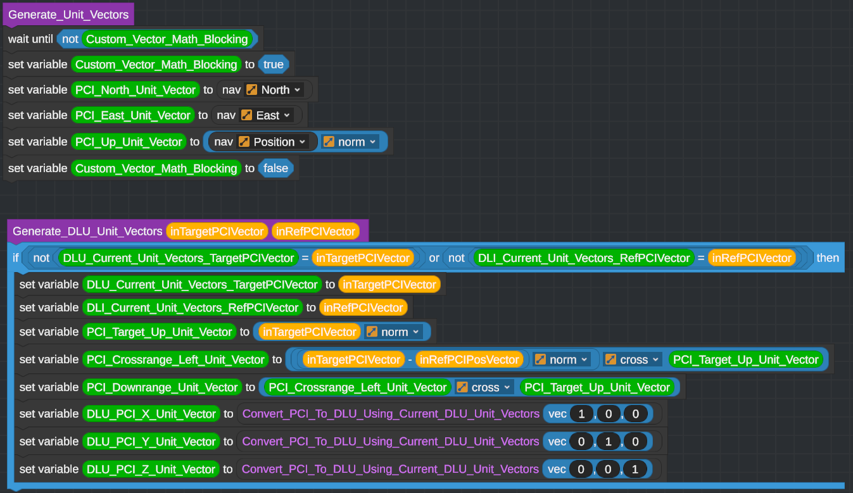The width and height of the screenshot is (853, 493).
Task: Click 'not' before DLU_Current_Unit_Vectors_TargetPCIVector comparison
Action: point(41,258)
